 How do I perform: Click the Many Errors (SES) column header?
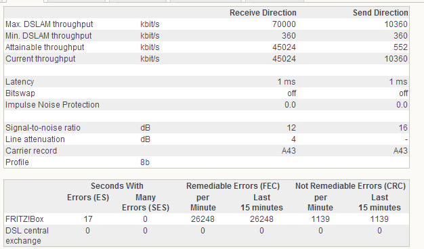pyautogui.click(x=146, y=202)
